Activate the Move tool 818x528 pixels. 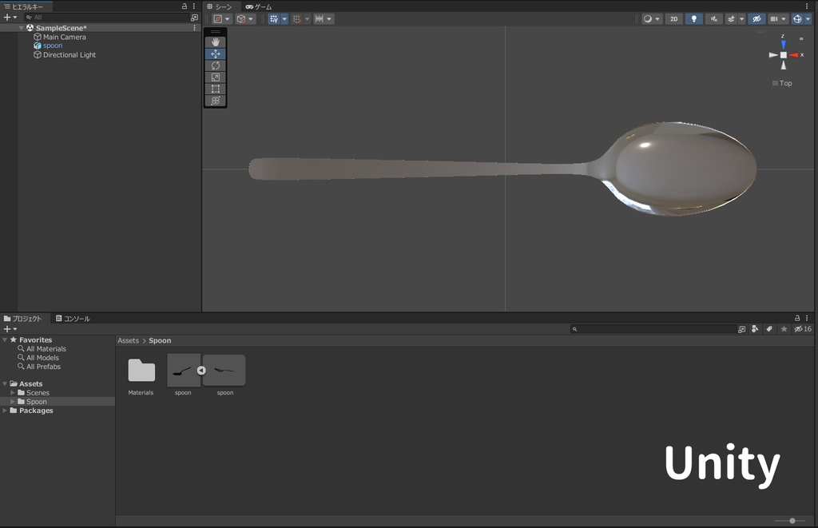(x=215, y=53)
